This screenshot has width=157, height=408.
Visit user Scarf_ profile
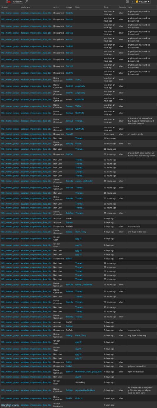point(78,80)
